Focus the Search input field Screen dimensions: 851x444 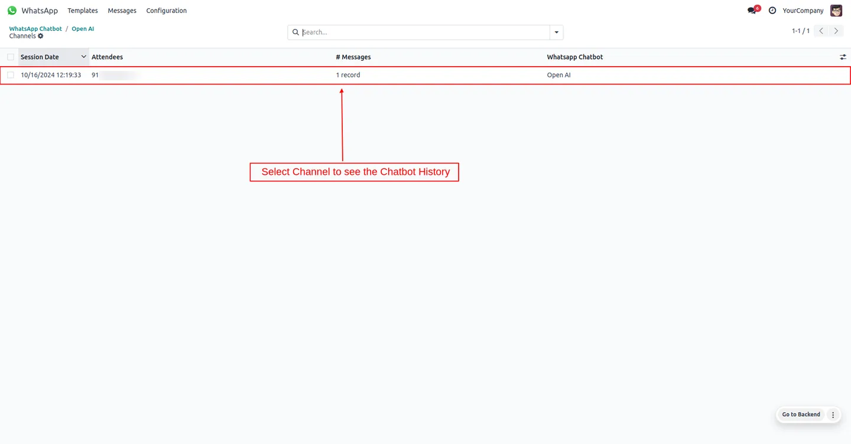424,32
